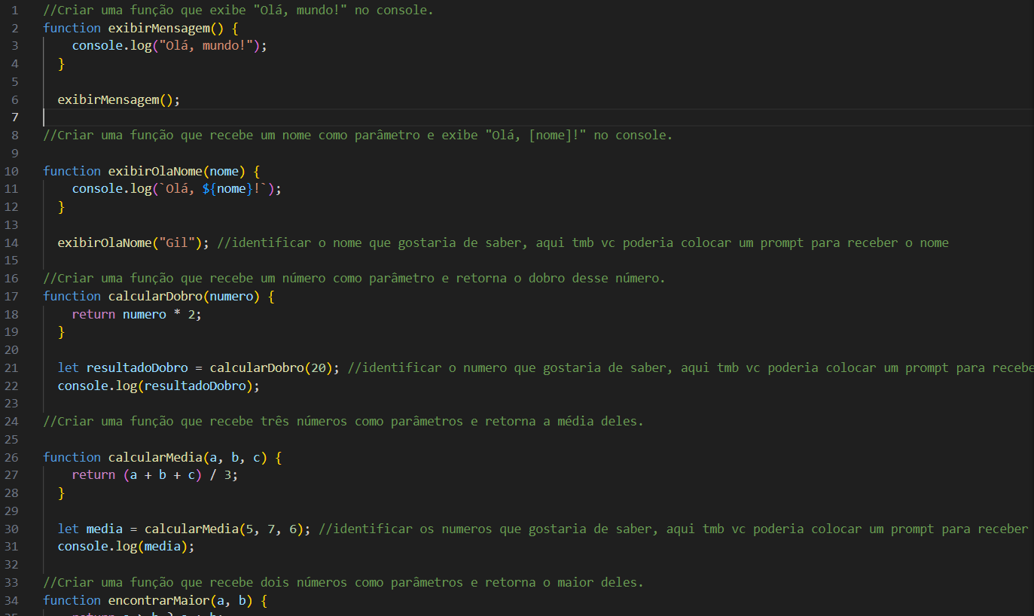The width and height of the screenshot is (1034, 616).
Task: Click line number 34 in the gutter
Action: (x=12, y=600)
